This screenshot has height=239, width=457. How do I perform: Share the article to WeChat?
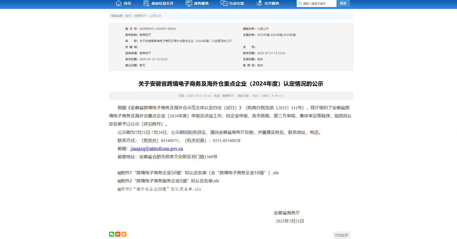111,234
